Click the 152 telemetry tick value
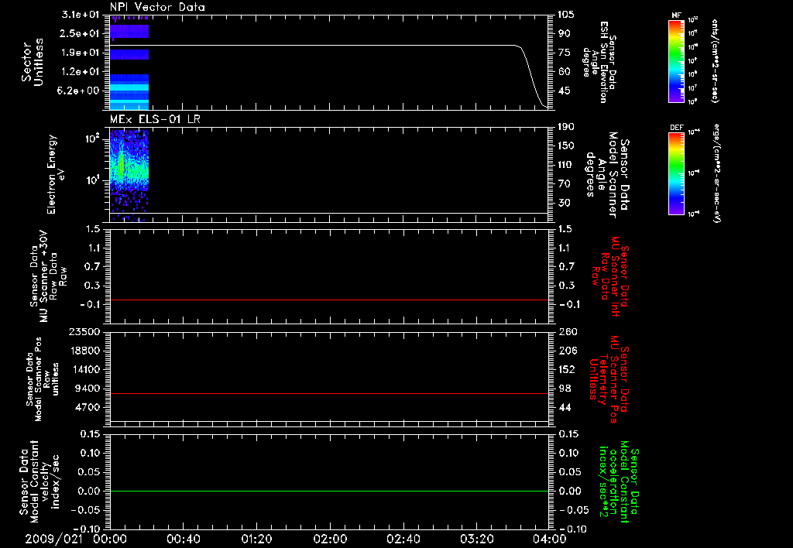 (x=568, y=369)
